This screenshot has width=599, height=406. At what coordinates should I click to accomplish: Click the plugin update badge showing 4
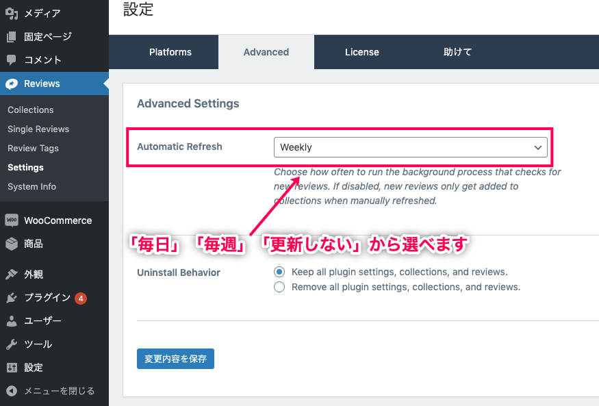81,299
